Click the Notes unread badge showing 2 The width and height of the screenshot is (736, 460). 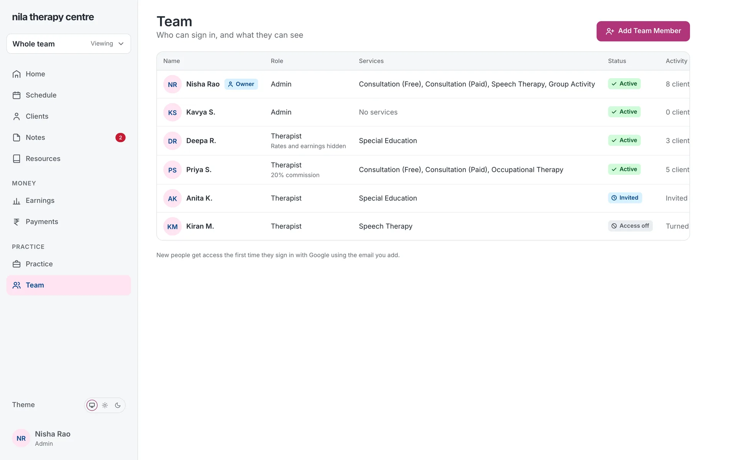120,138
